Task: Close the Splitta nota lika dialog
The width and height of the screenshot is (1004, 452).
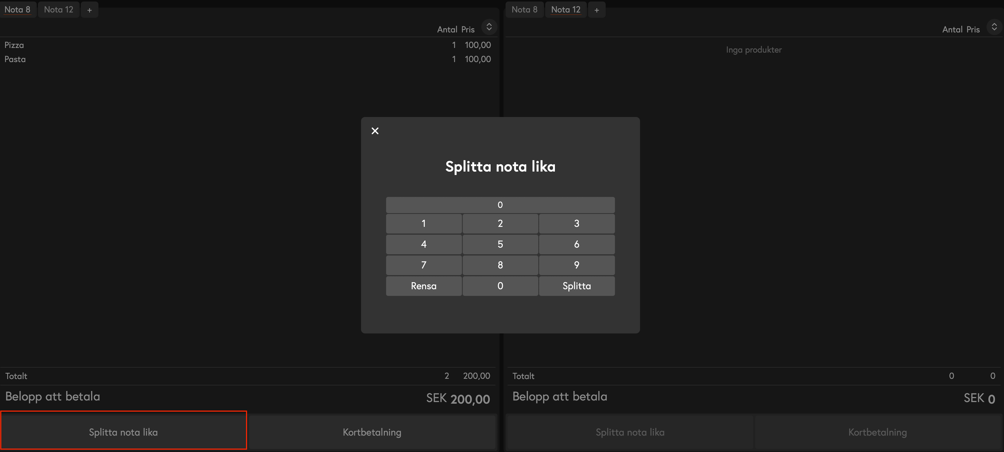Action: coord(375,131)
